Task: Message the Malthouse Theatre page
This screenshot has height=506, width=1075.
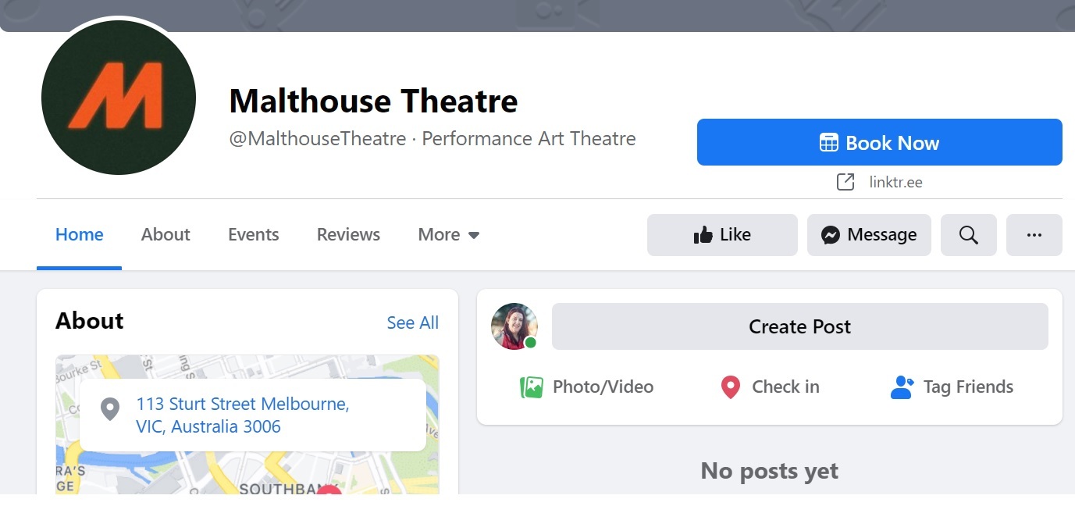Action: (869, 235)
